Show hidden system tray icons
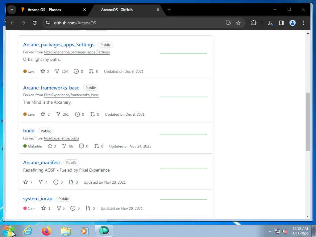This screenshot has height=237, width=316. 270,231
